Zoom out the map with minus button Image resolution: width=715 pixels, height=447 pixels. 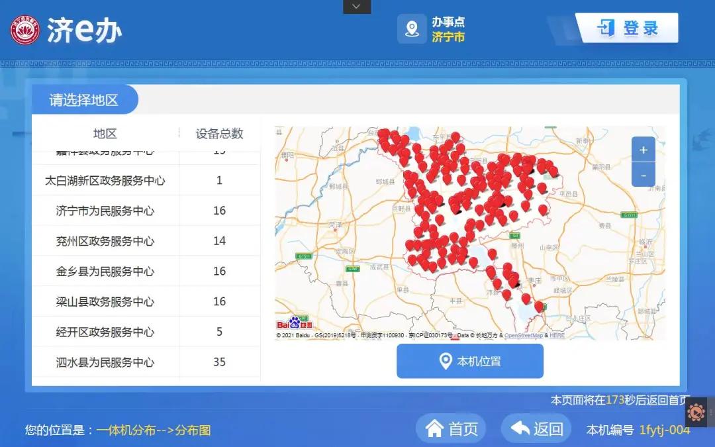(643, 175)
